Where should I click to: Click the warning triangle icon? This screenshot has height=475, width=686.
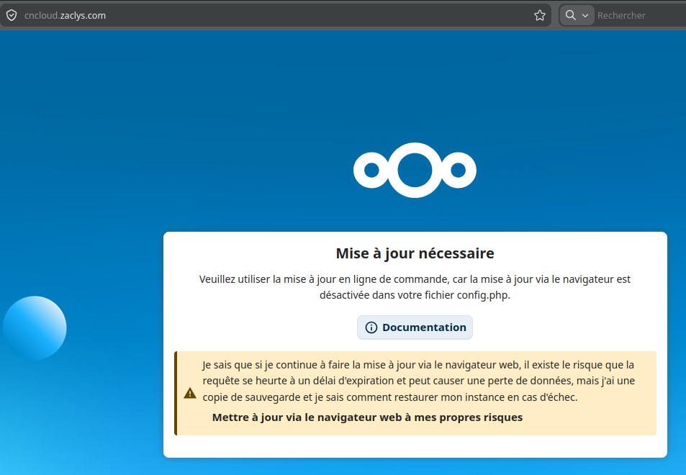[190, 393]
